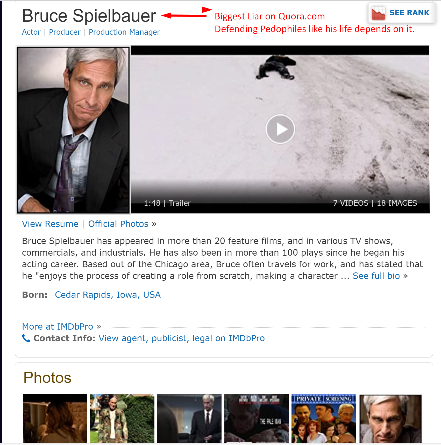Play the trailer video
This screenshot has height=445, width=441.
[x=280, y=129]
